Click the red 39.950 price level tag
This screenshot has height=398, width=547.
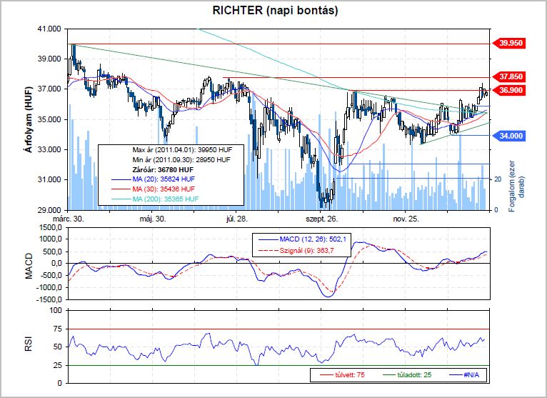tap(508, 44)
